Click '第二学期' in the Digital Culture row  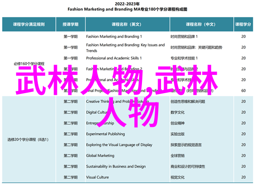click(71, 112)
